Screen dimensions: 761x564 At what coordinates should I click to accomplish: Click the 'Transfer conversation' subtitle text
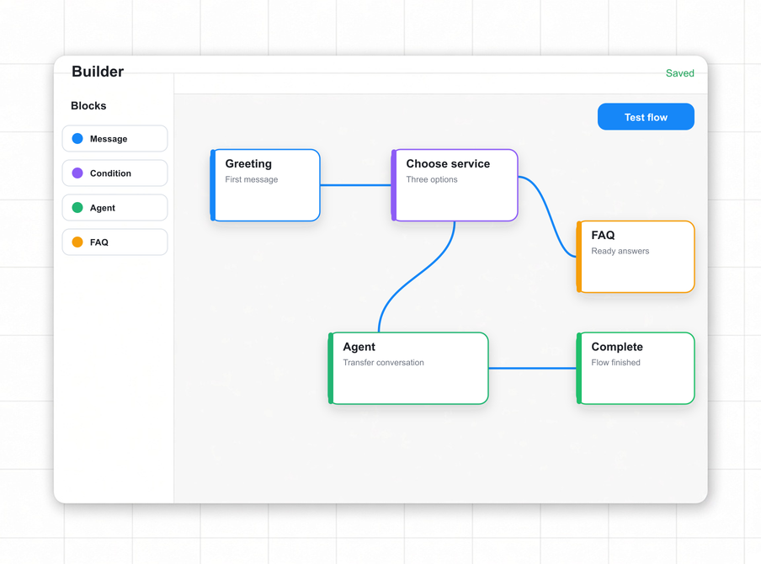tap(383, 363)
